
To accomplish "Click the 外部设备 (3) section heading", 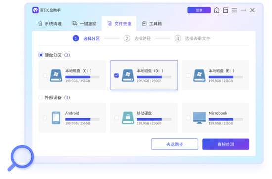I will click(57, 97).
